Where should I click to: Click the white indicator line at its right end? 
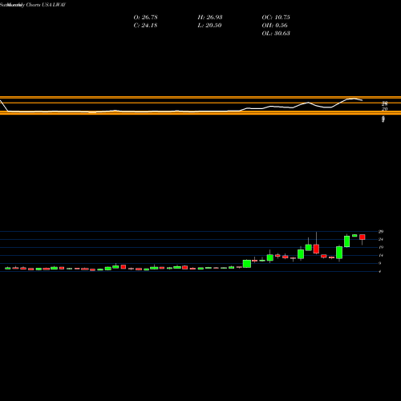coord(362,100)
